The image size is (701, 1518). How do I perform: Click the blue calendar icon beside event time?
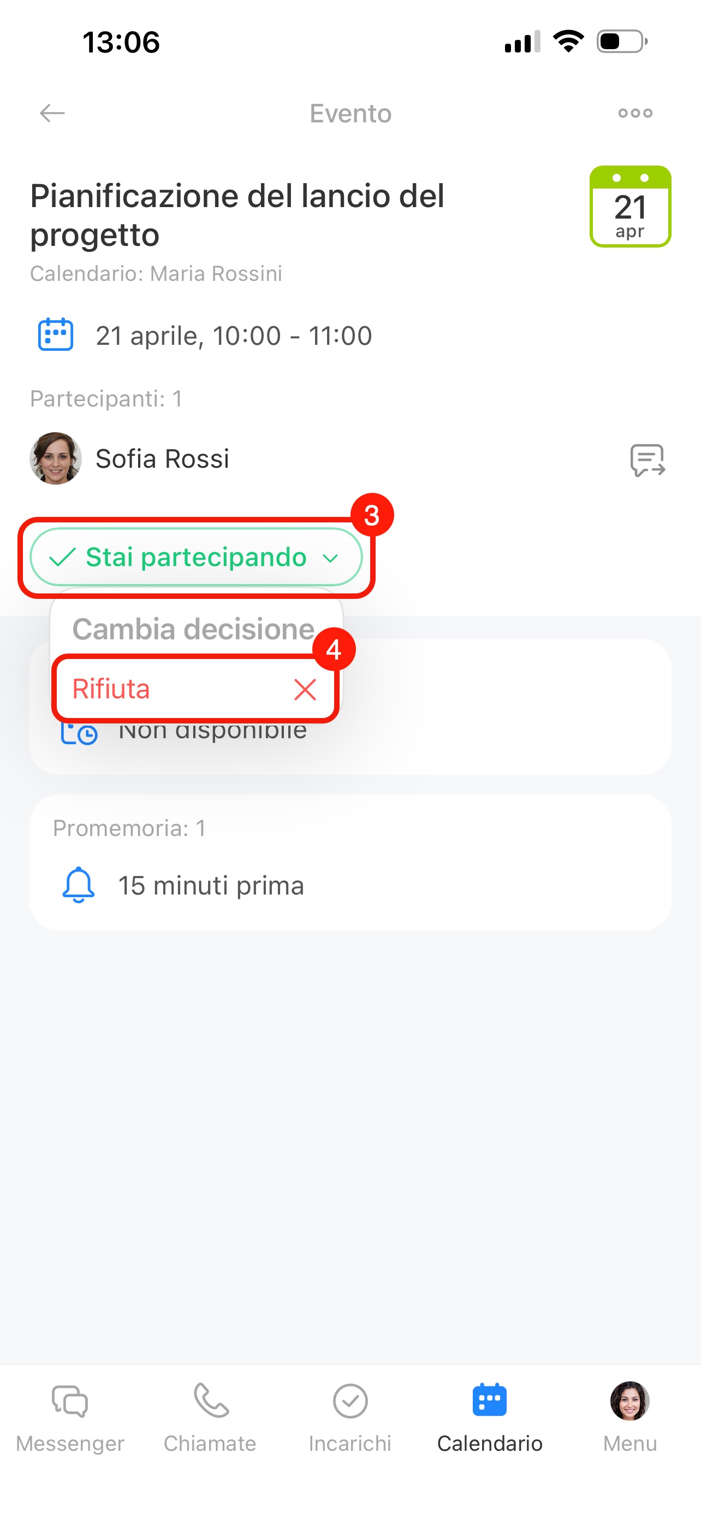pyautogui.click(x=55, y=335)
